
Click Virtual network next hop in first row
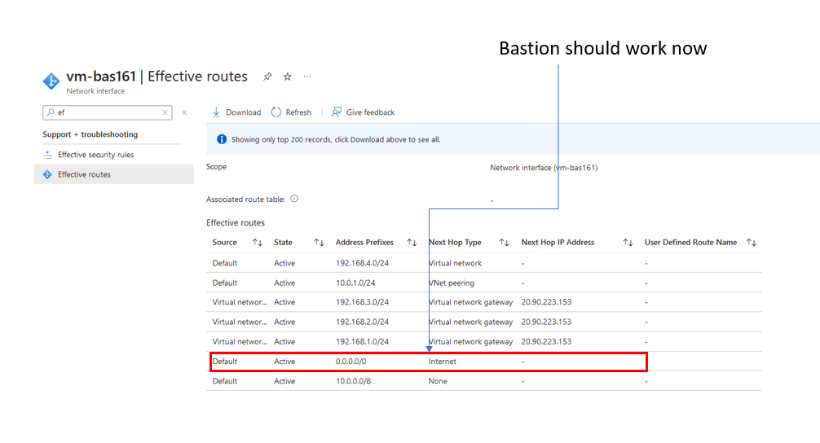point(456,263)
